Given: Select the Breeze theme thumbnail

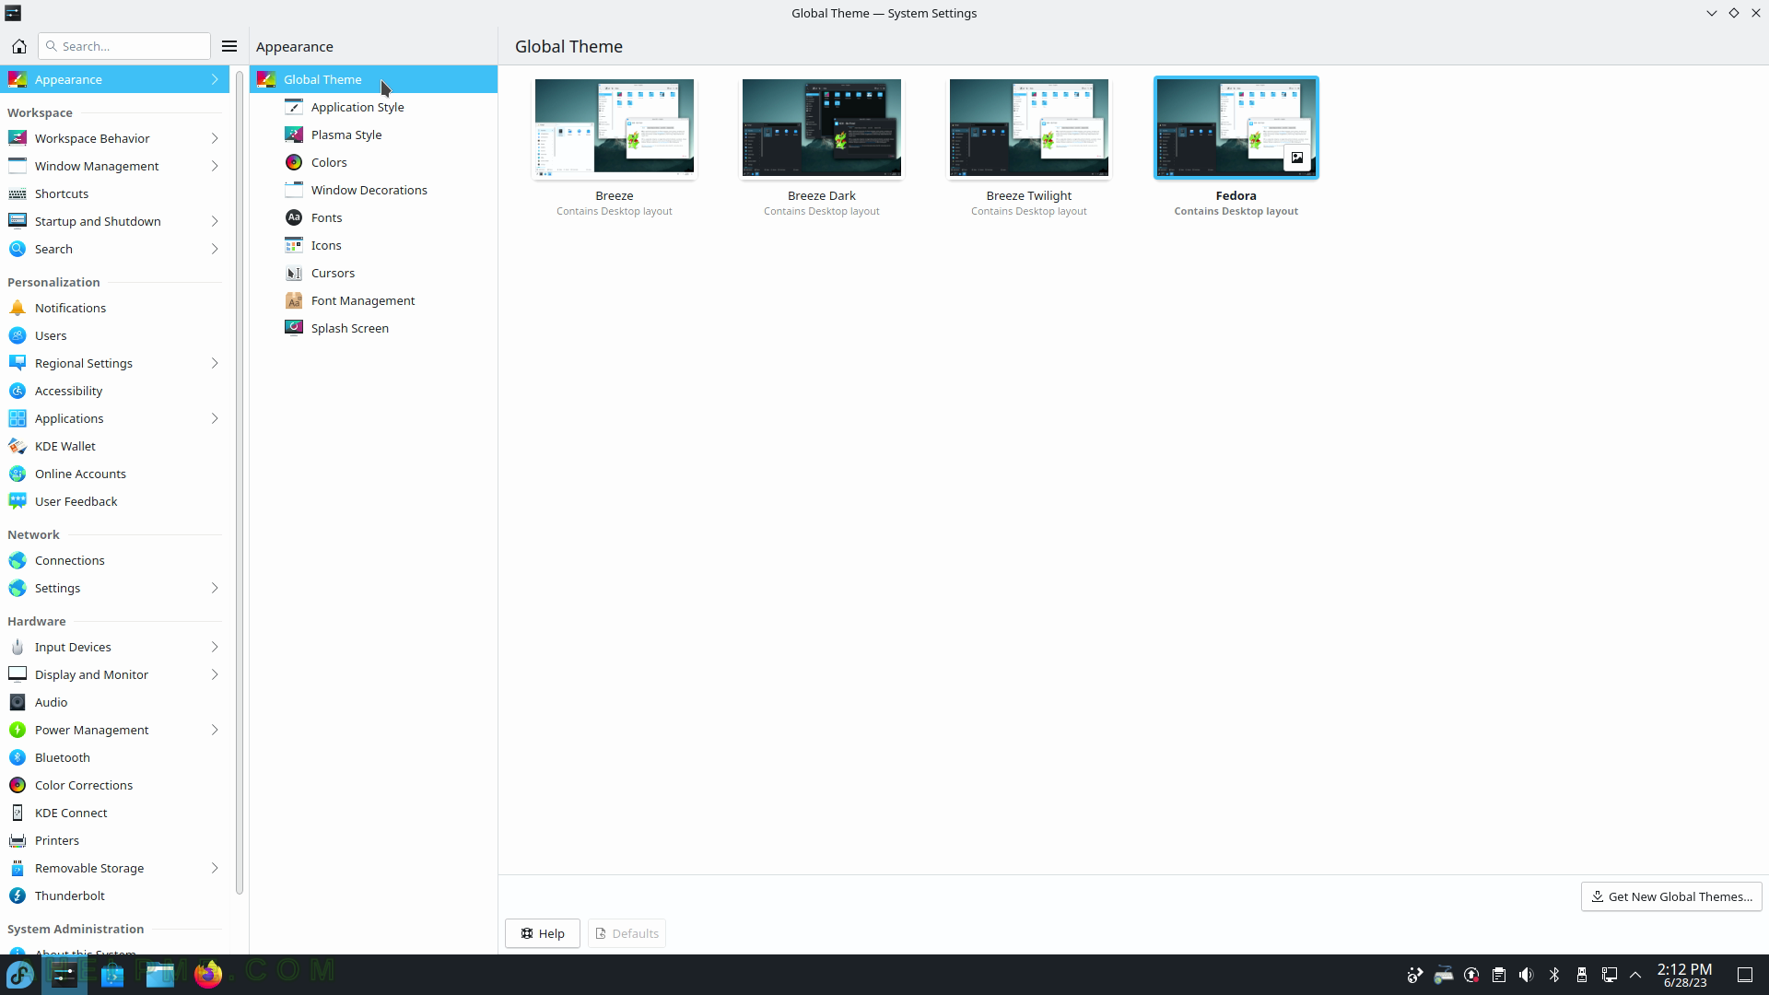Looking at the screenshot, I should pyautogui.click(x=615, y=127).
